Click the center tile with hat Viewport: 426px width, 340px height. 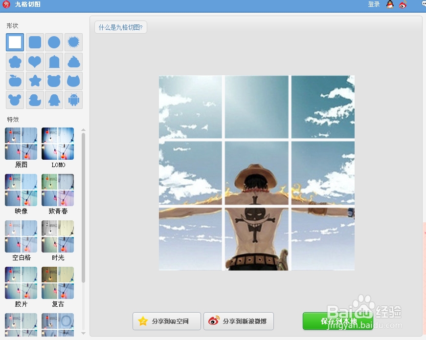tap(256, 173)
